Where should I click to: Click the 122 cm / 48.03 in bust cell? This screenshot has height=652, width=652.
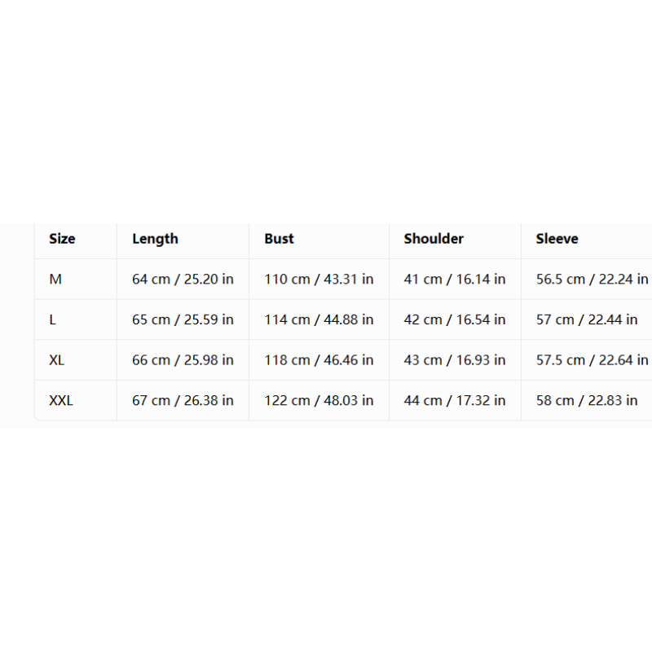[319, 400]
